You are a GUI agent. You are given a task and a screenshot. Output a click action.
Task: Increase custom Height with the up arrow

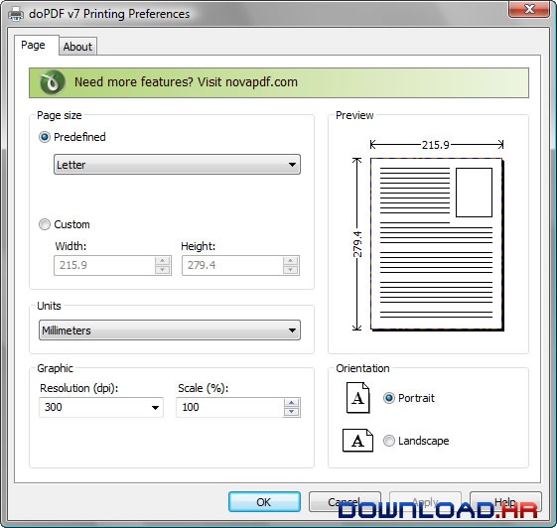tap(291, 261)
